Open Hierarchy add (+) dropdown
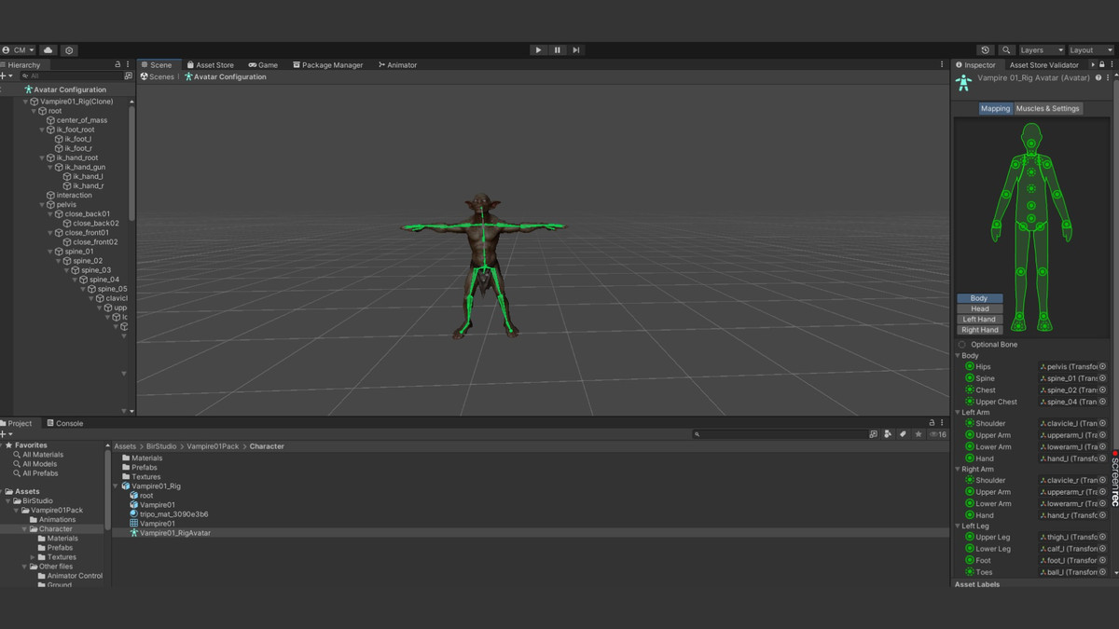Image resolution: width=1119 pixels, height=629 pixels. coord(7,76)
